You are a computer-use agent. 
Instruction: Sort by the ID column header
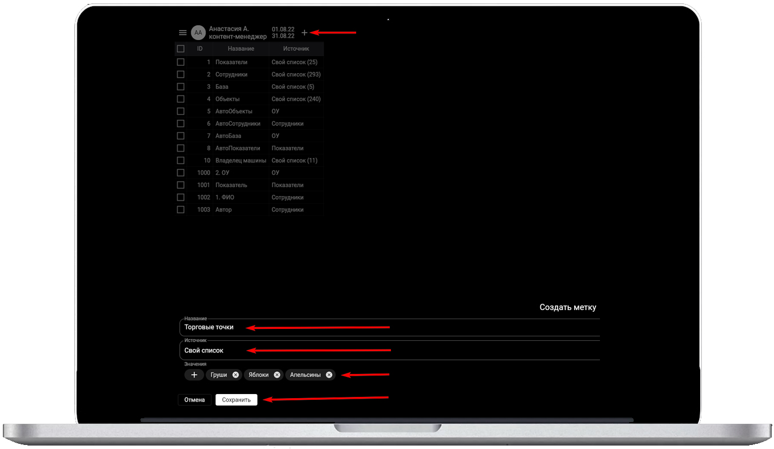[200, 49]
